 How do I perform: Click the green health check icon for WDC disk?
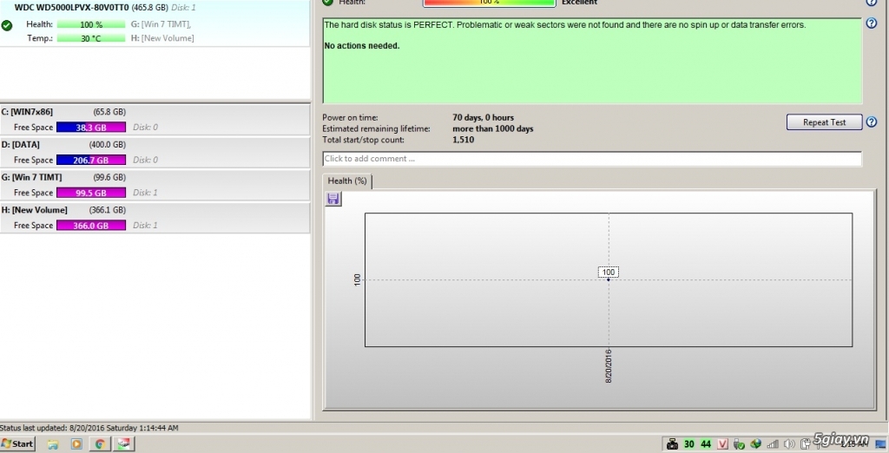(x=7, y=26)
